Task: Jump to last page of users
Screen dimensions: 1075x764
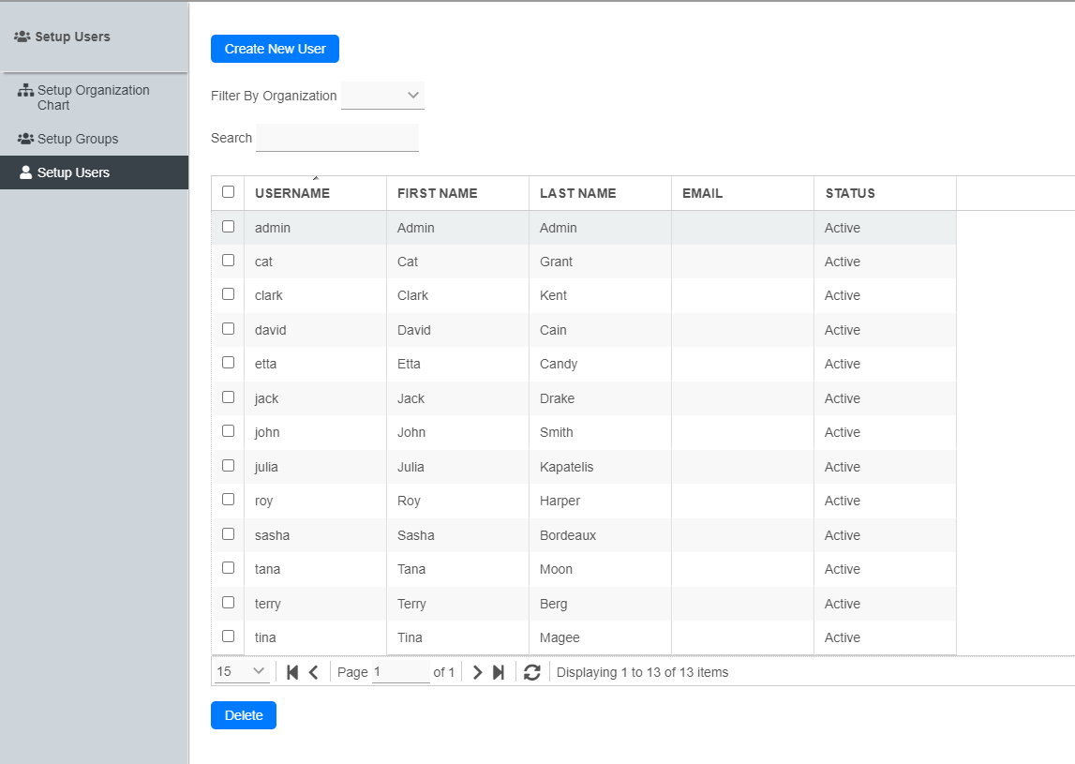Action: point(499,672)
